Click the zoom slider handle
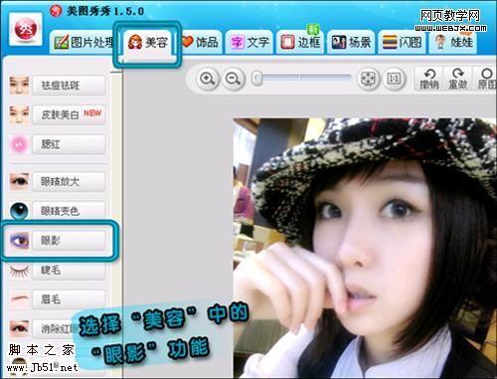The width and height of the screenshot is (497, 379). coord(257,79)
